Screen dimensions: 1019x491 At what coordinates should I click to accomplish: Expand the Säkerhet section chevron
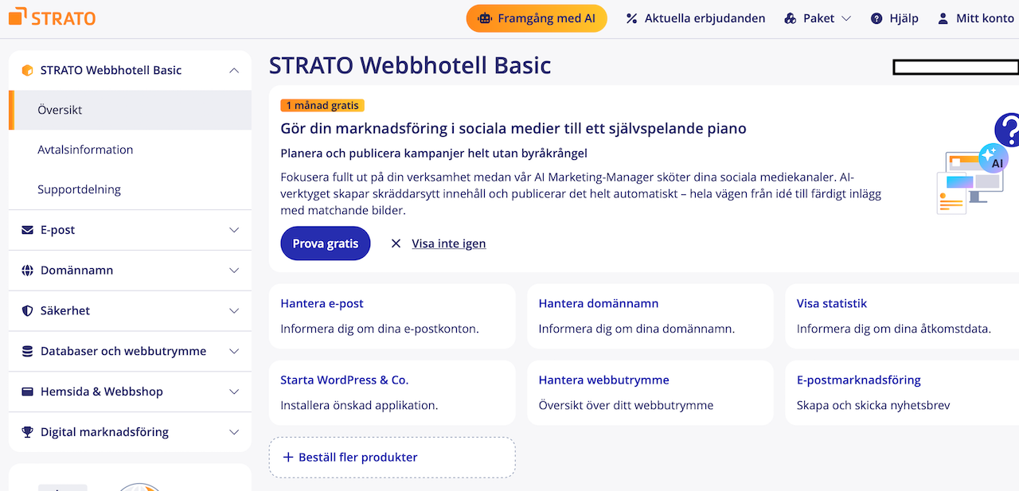pos(234,311)
